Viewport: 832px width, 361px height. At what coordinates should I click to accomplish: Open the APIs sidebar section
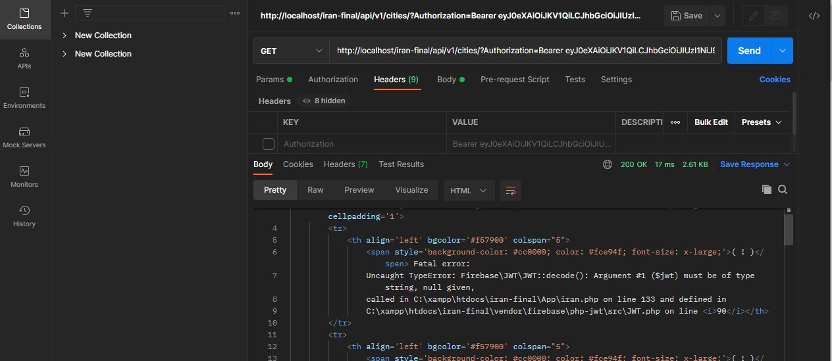tap(24, 58)
